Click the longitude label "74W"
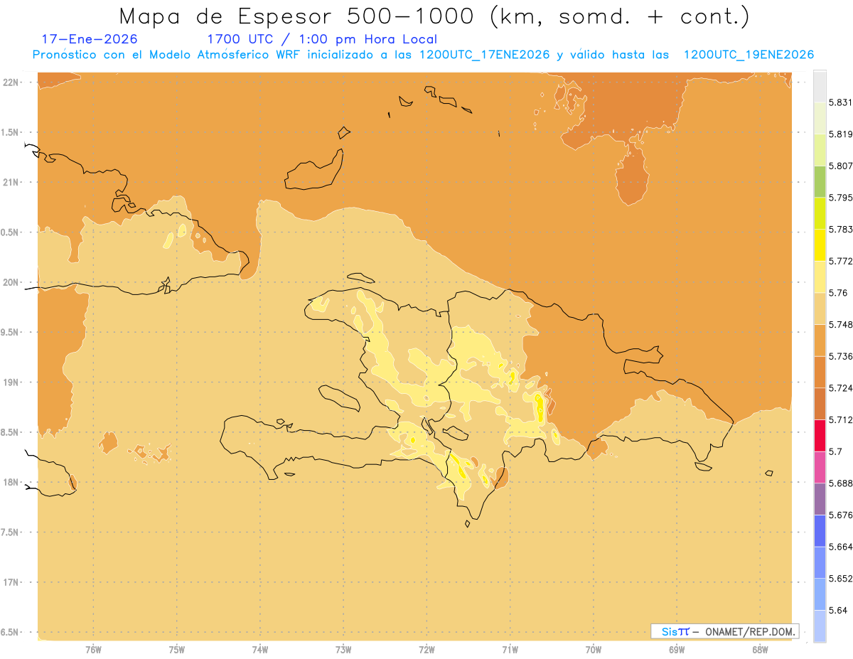Viewport: 853px width, 659px height. click(260, 650)
